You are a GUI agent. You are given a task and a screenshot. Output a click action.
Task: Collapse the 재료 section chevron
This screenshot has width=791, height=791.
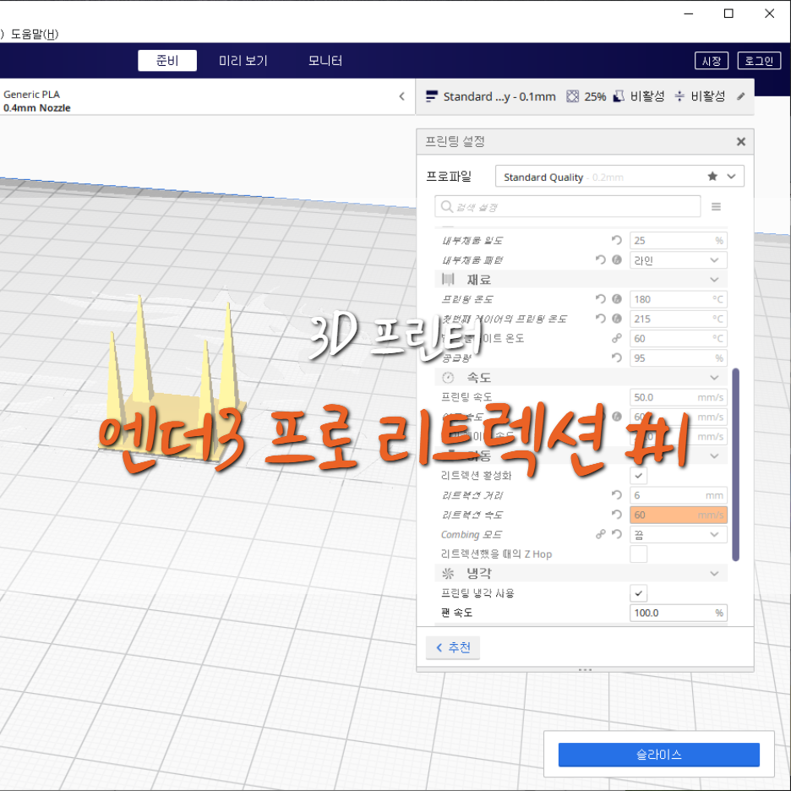click(x=714, y=280)
